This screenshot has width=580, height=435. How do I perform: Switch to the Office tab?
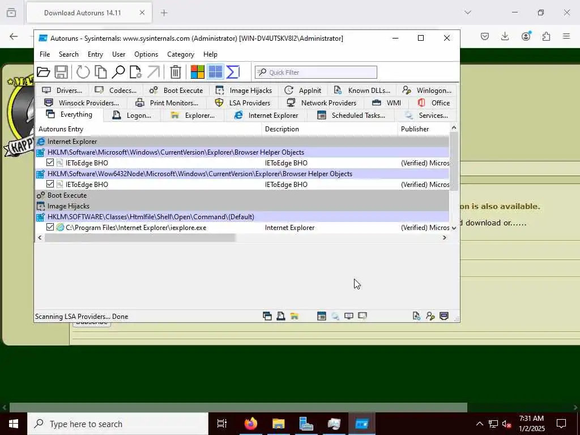[x=433, y=103]
